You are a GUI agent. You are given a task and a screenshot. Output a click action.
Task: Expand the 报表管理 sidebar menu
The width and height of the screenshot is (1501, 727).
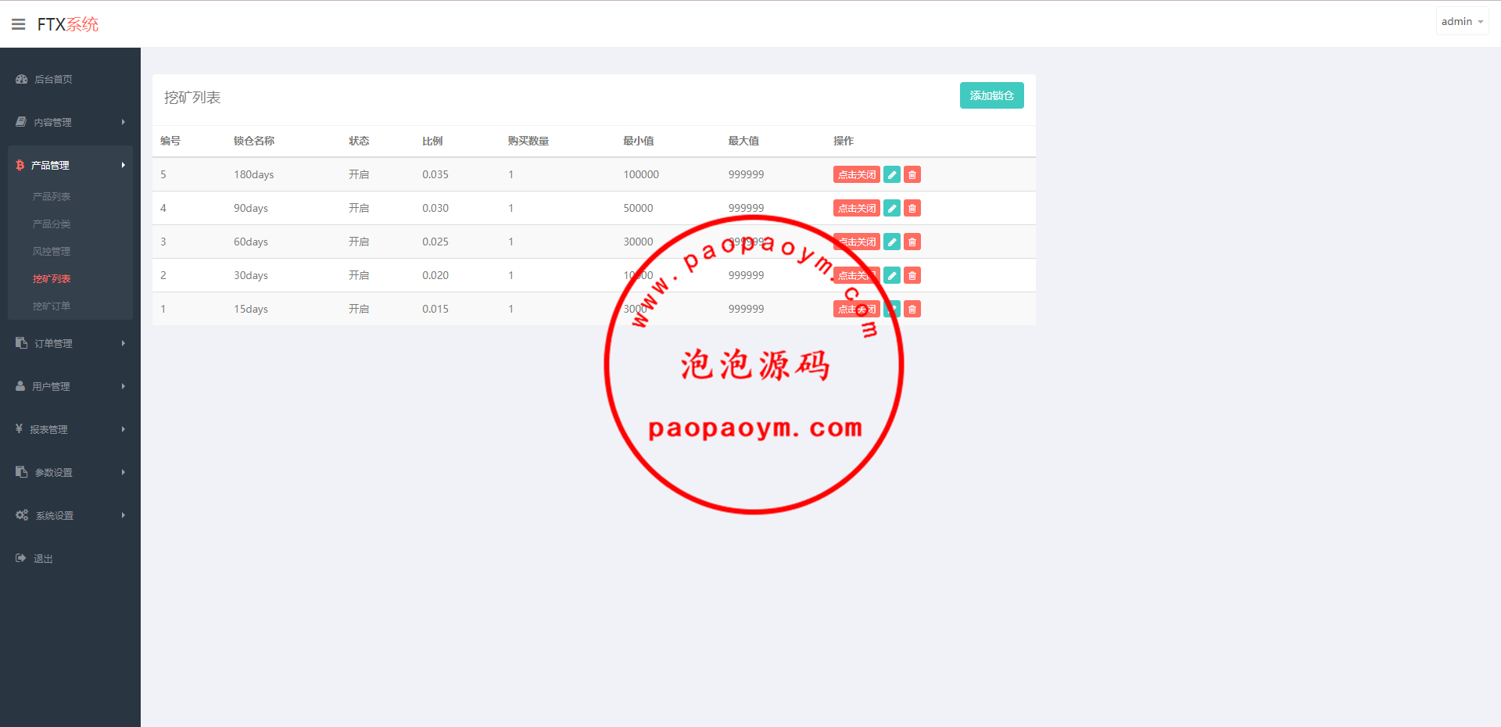[x=70, y=429]
